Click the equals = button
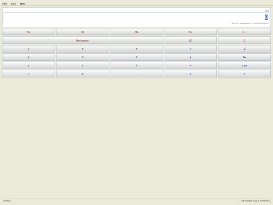This screenshot has width=273, height=205. click(244, 74)
